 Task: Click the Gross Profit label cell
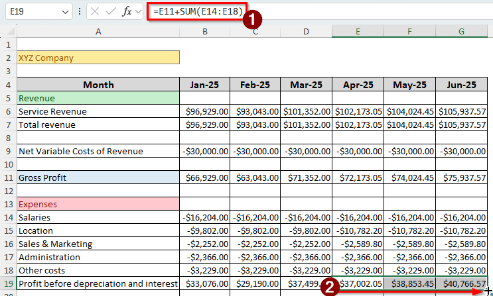[x=98, y=177]
